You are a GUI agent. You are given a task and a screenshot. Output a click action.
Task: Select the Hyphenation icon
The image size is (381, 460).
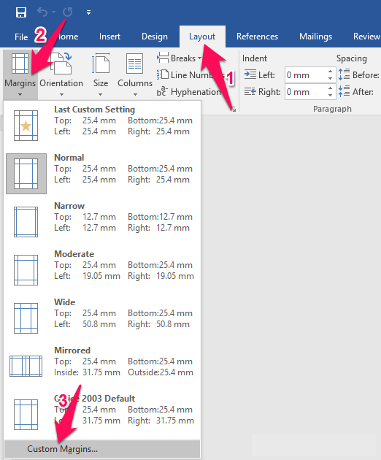click(162, 91)
